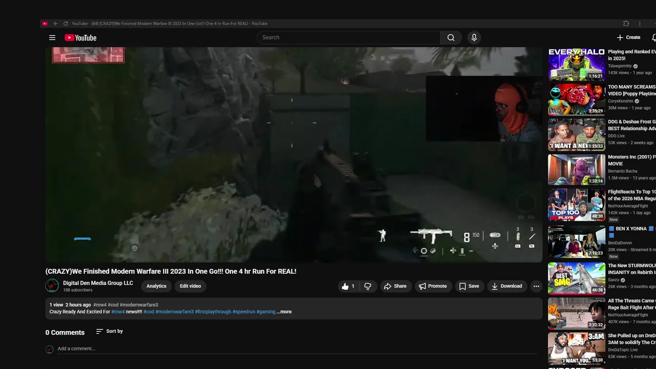Click the search magnifier button
The height and width of the screenshot is (369, 656).
click(x=451, y=37)
